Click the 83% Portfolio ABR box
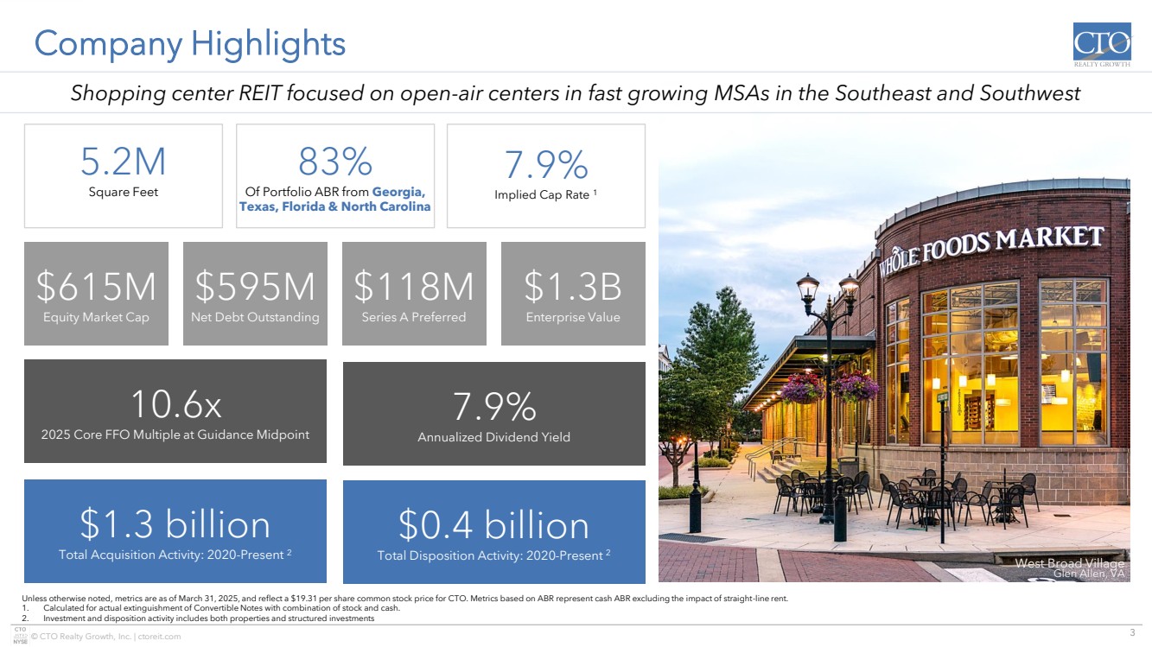This screenshot has width=1152, height=647. point(334,175)
